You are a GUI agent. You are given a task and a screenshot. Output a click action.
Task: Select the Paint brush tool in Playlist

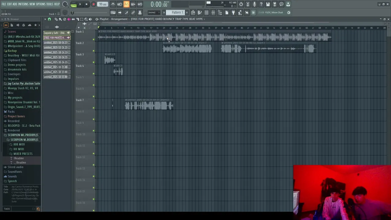(x=60, y=19)
